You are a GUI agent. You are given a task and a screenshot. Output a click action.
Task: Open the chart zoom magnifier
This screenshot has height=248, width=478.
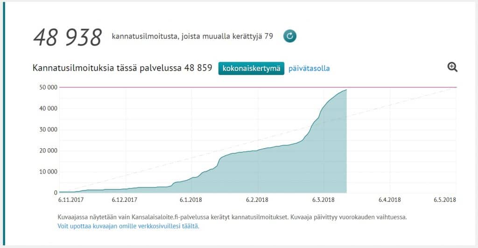(x=452, y=67)
